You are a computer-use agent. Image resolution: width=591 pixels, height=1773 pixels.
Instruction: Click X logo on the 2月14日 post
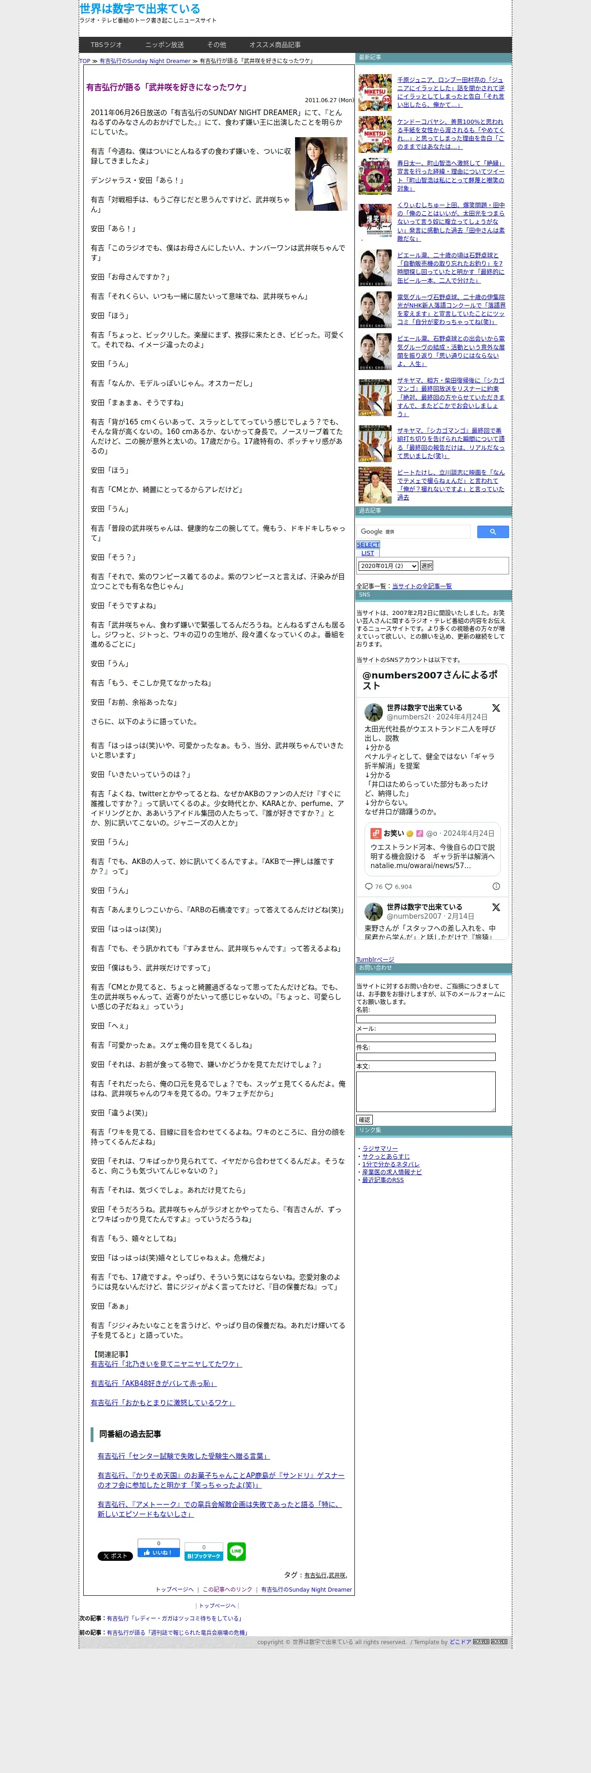coord(496,907)
